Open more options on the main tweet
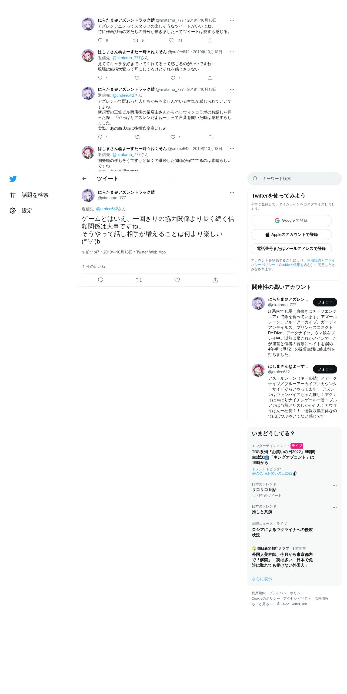The width and height of the screenshot is (347, 694). point(232,192)
